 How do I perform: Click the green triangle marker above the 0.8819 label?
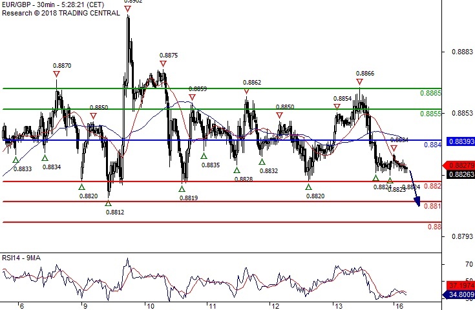182,189
